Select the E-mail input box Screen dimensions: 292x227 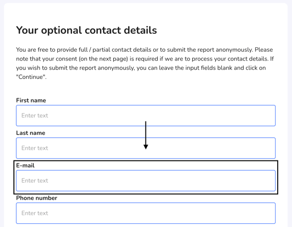tap(146, 181)
